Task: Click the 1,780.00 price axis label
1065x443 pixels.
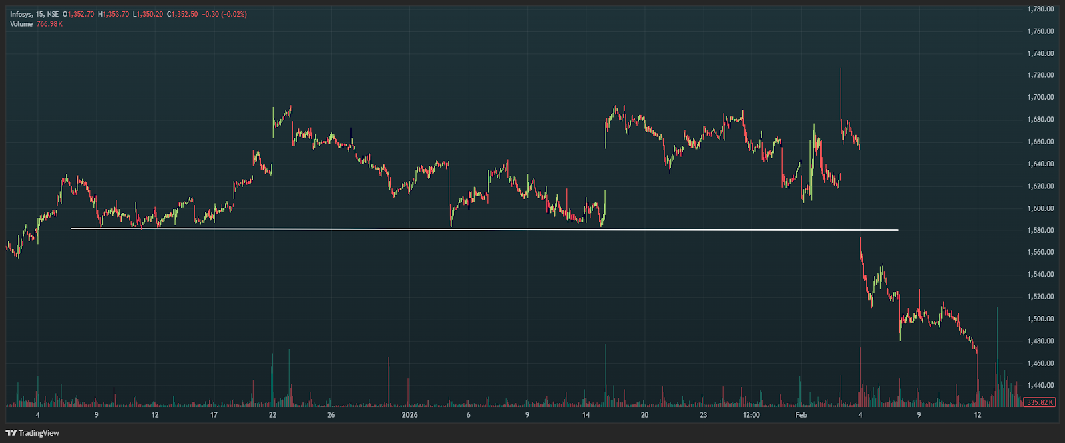Action: tap(1040, 9)
